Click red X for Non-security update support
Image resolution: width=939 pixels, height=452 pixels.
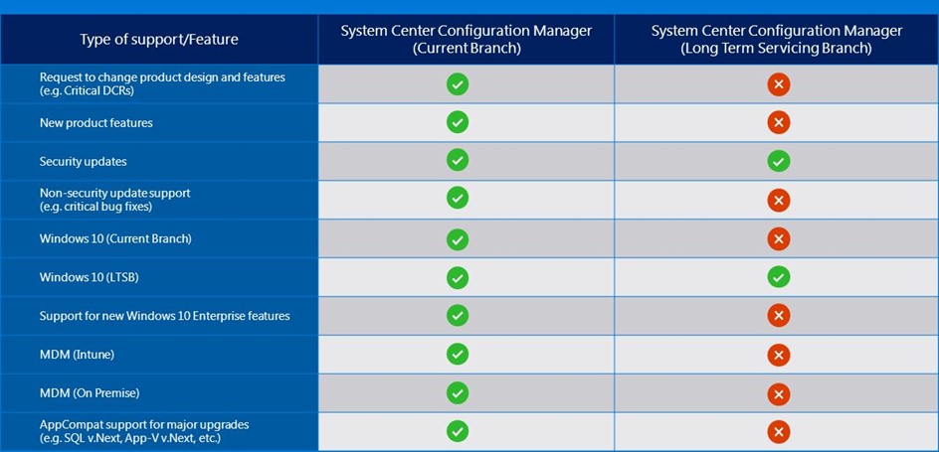coord(779,201)
